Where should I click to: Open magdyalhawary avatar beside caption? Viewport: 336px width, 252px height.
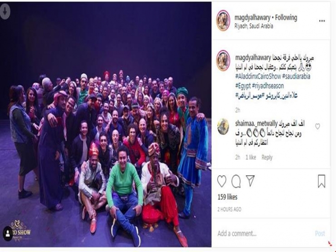click(223, 60)
